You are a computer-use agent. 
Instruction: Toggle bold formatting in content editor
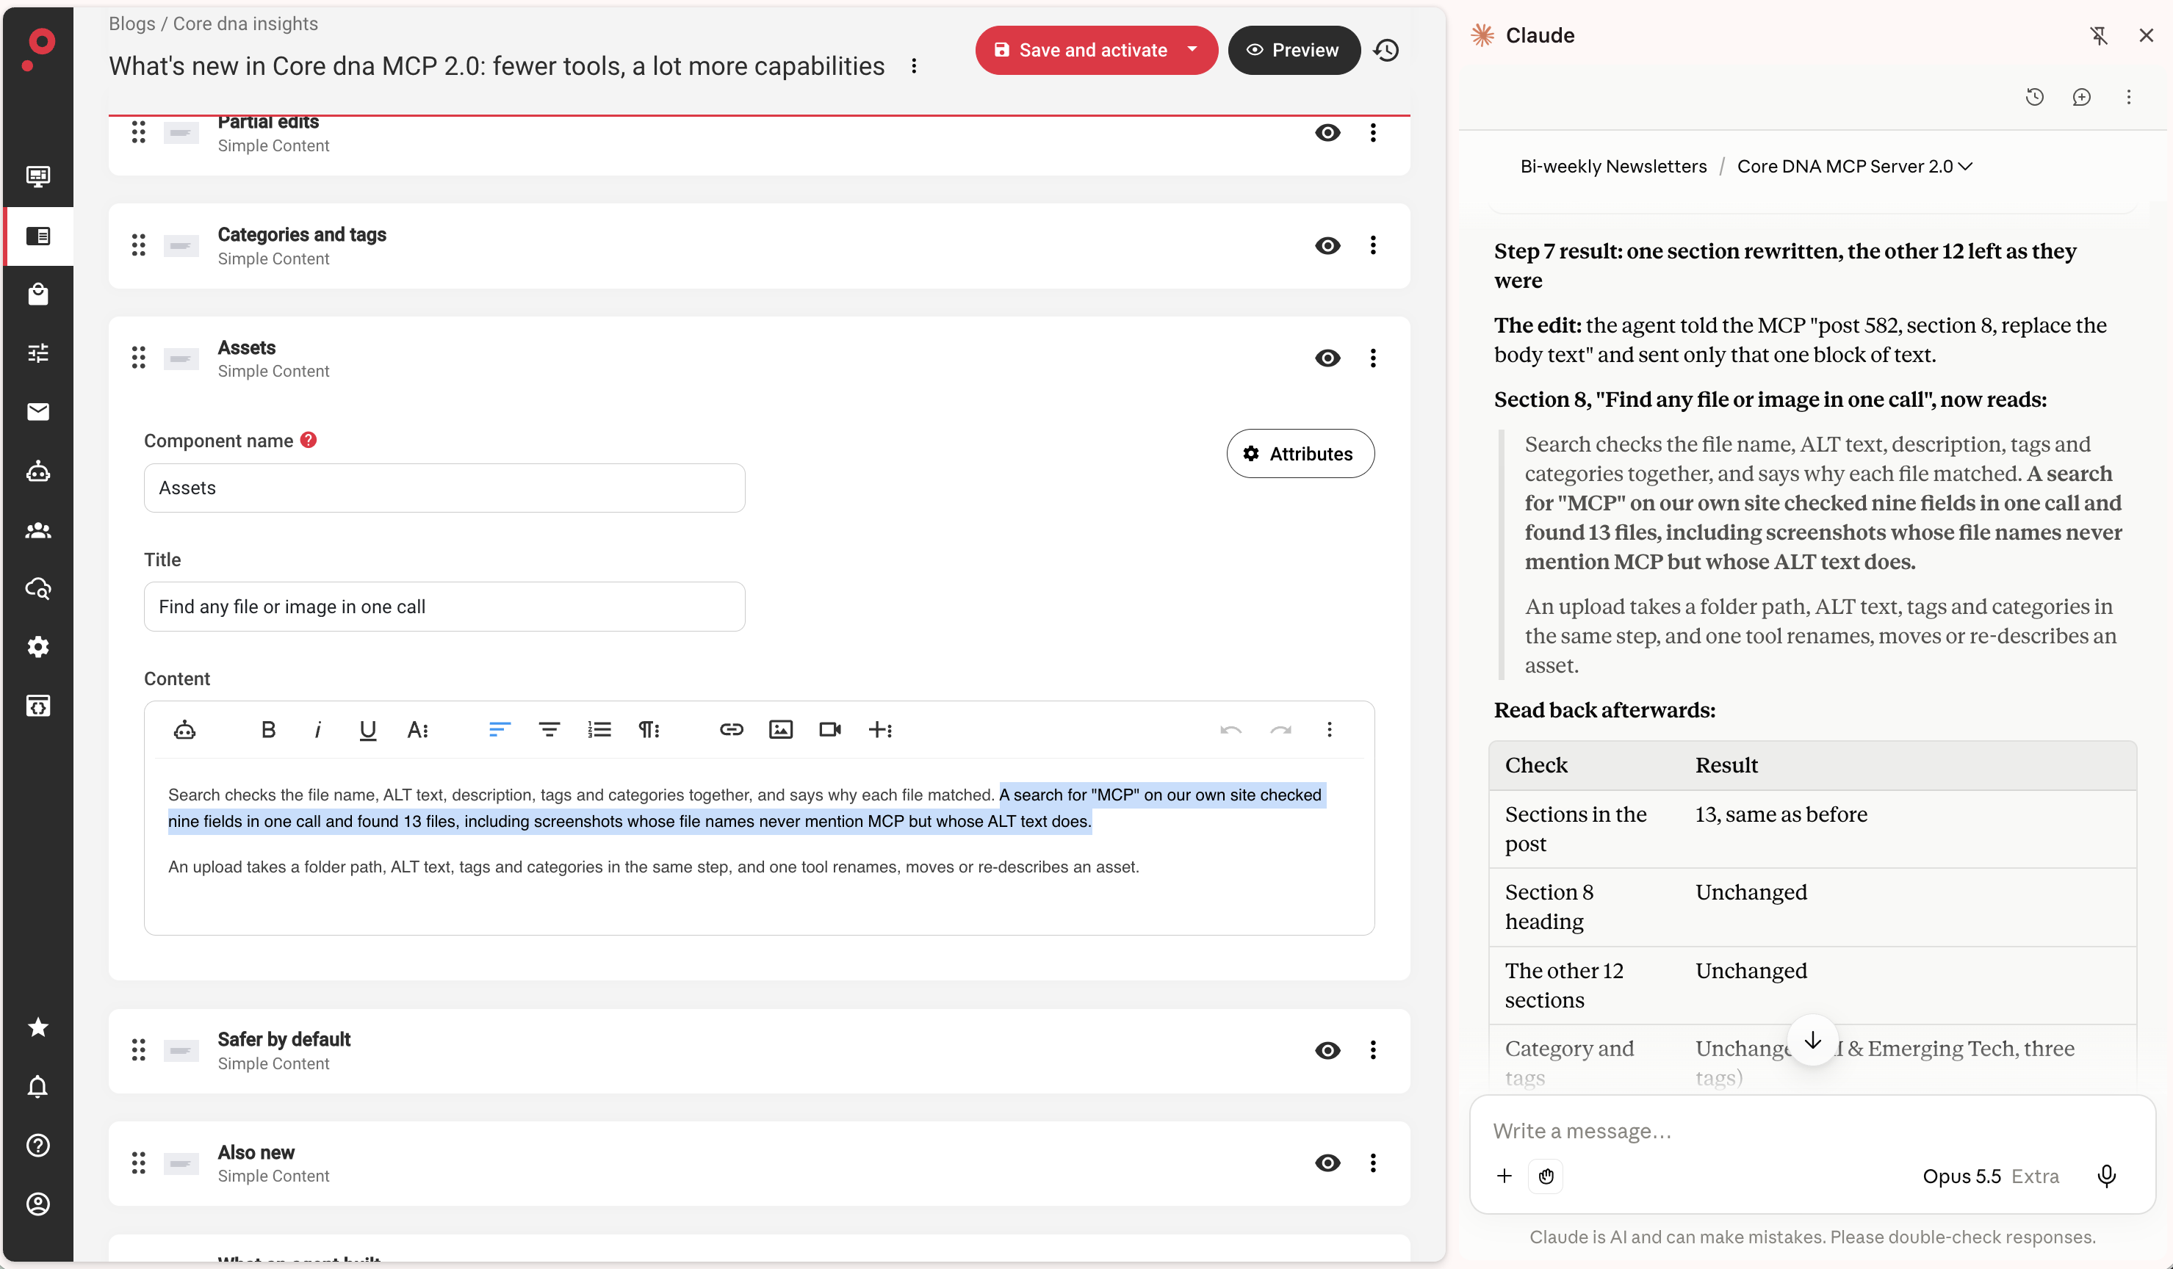point(268,729)
